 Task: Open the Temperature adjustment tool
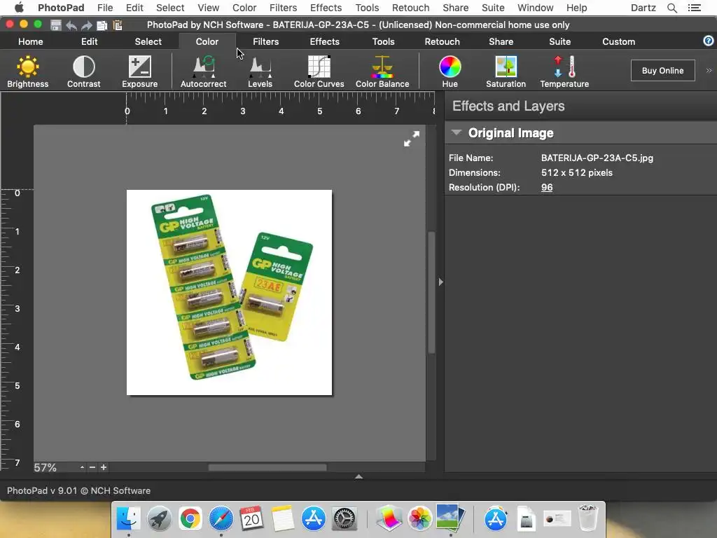pyautogui.click(x=564, y=71)
